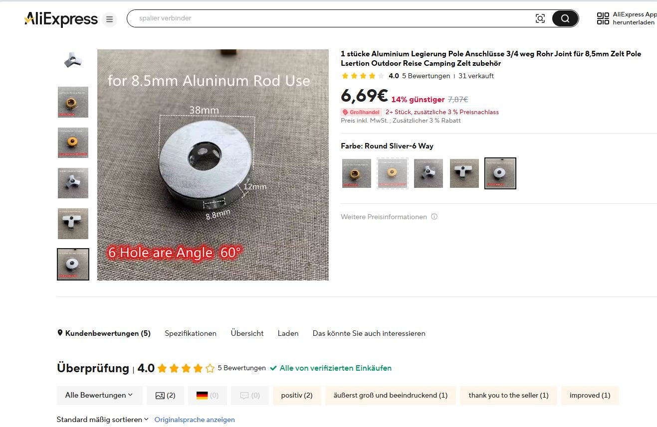Switch to the Laden tab
The width and height of the screenshot is (657, 427).
coord(288,333)
